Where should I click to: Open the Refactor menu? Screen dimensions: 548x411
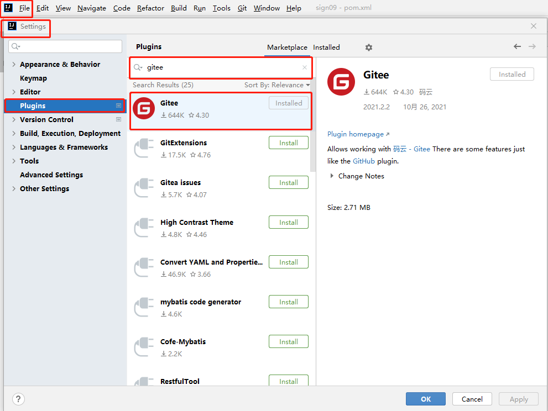(x=150, y=8)
